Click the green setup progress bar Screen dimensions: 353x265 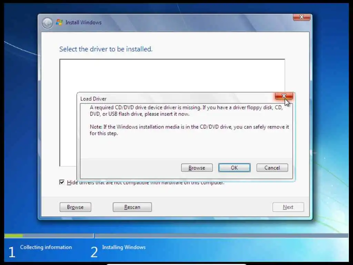click(14, 236)
